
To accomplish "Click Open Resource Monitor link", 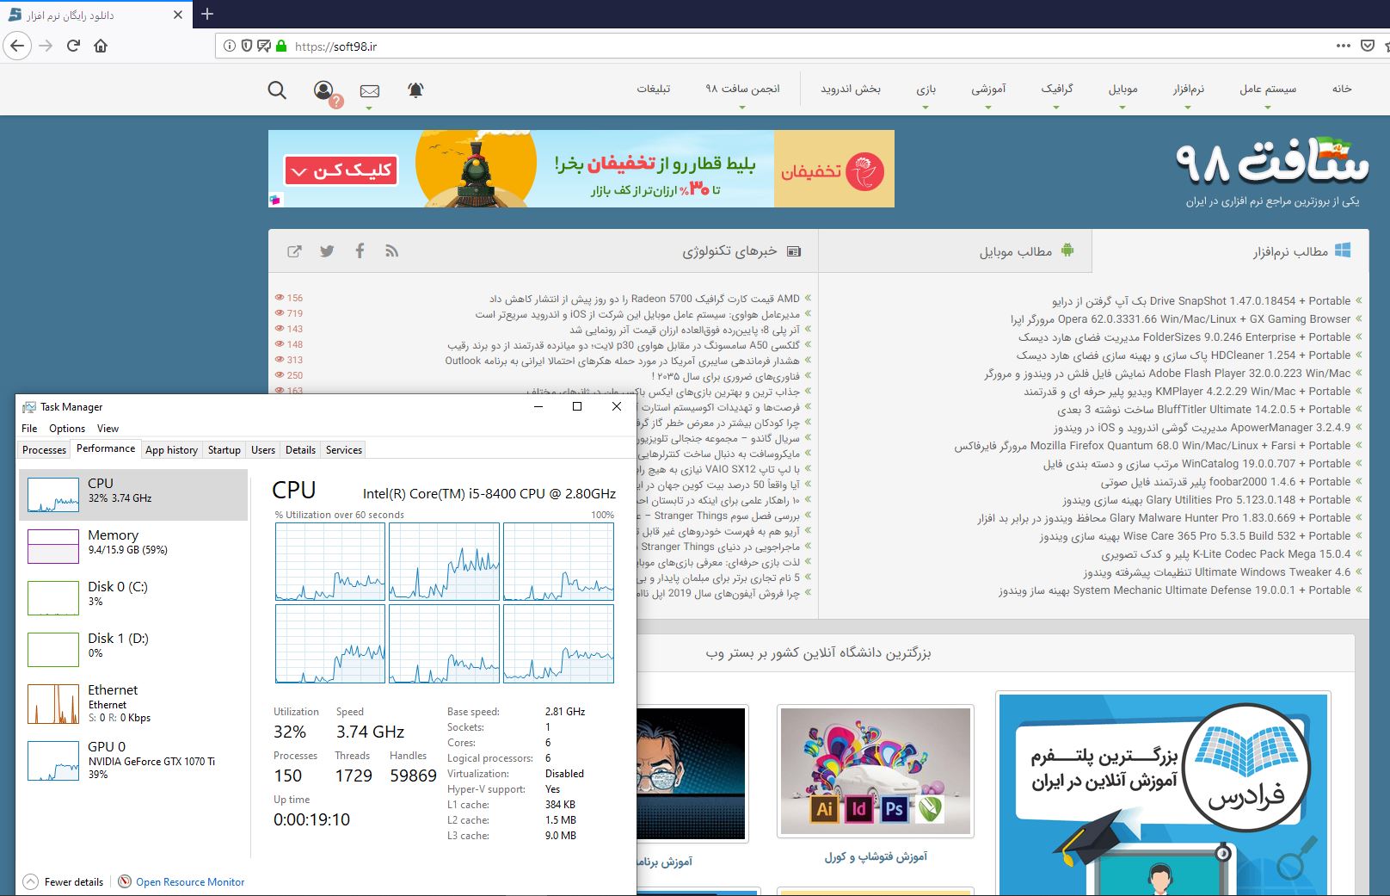I will click(x=190, y=882).
